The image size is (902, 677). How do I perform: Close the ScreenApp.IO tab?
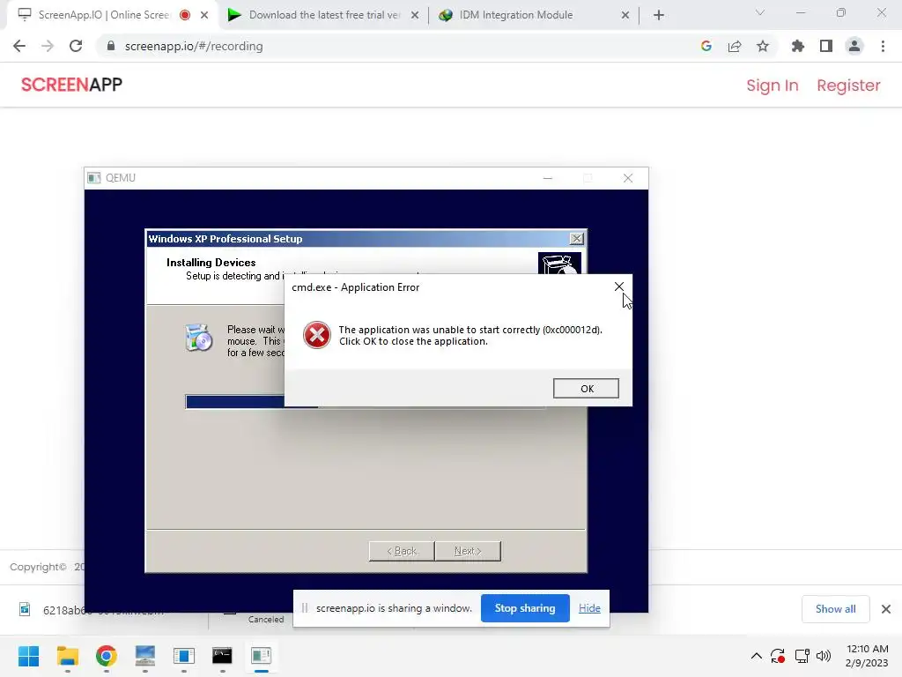(204, 15)
